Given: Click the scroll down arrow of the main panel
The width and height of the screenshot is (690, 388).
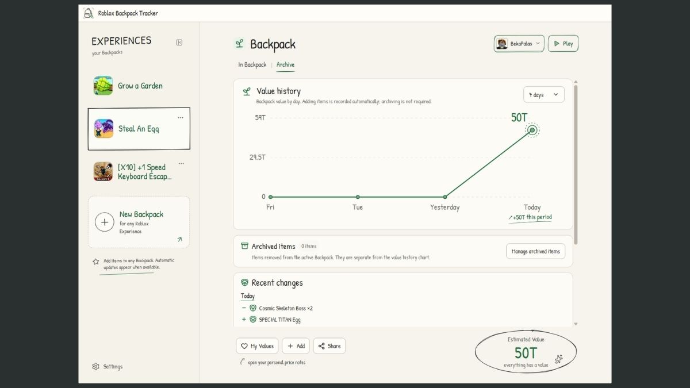Looking at the screenshot, I should [x=576, y=324].
